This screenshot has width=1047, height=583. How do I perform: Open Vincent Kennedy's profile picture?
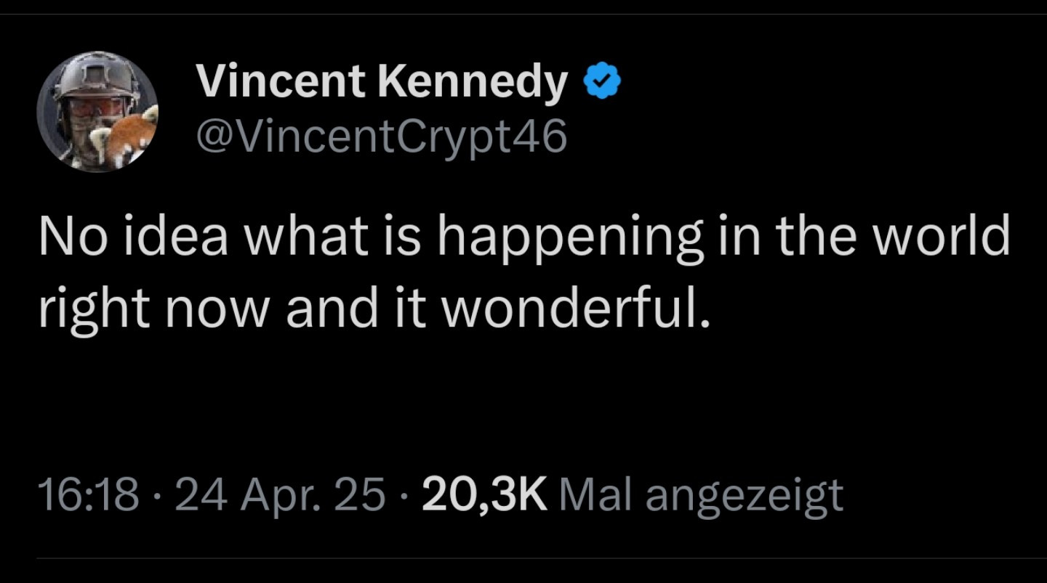click(97, 111)
